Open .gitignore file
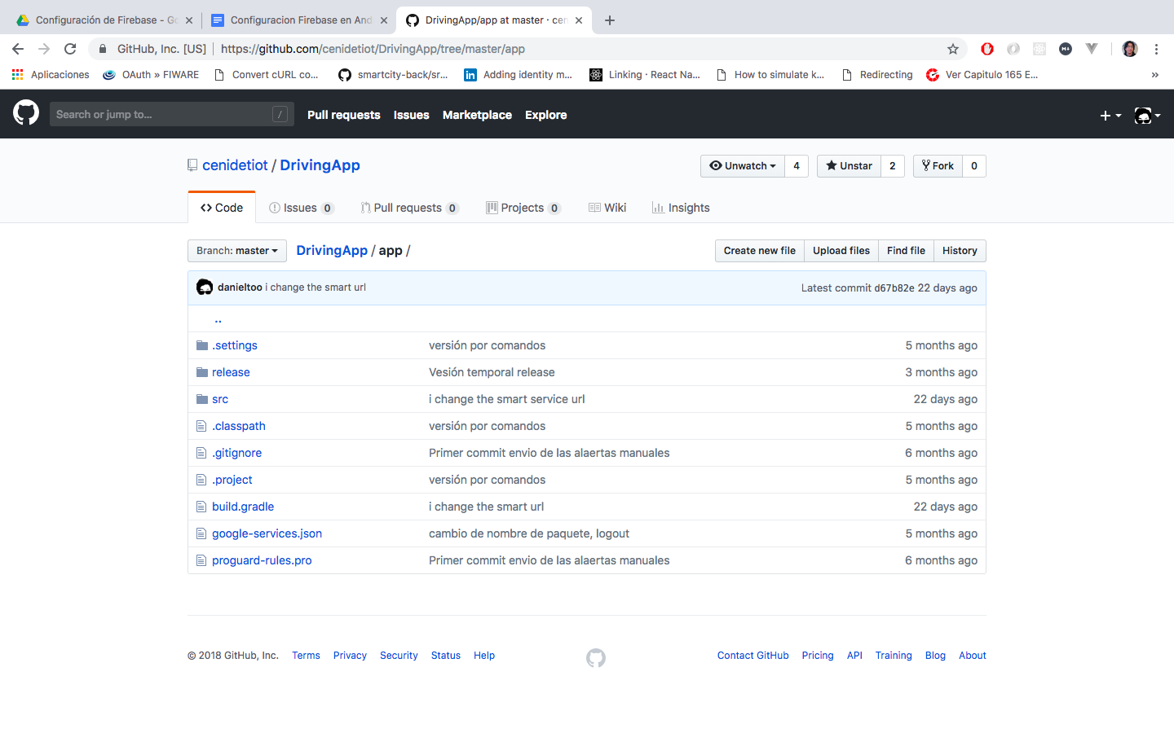 pyautogui.click(x=236, y=453)
